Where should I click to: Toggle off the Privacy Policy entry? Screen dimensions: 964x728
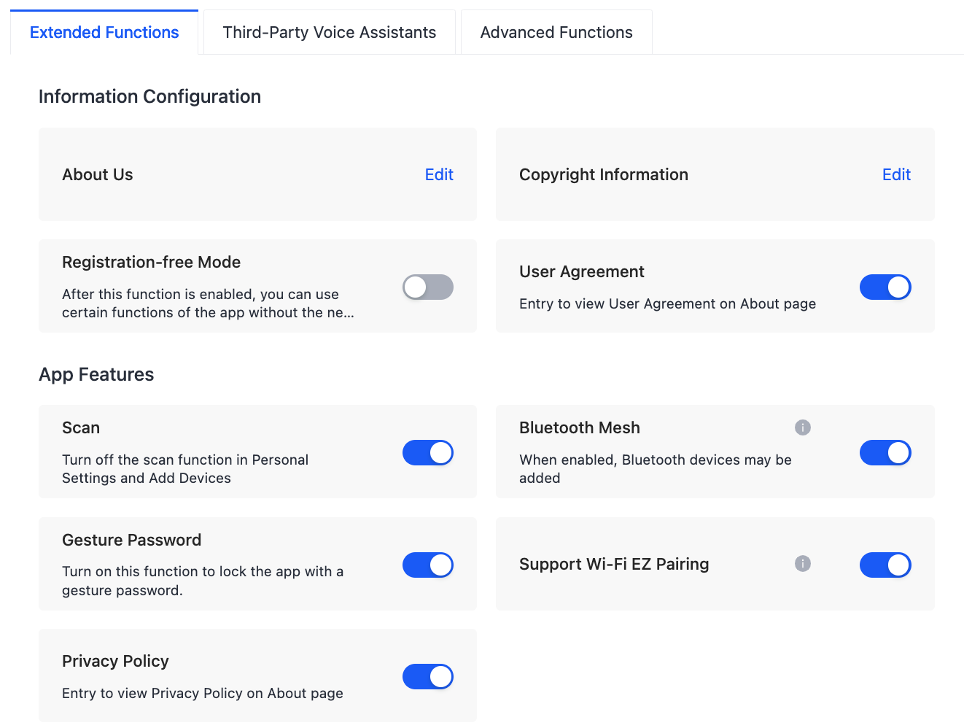(x=427, y=676)
